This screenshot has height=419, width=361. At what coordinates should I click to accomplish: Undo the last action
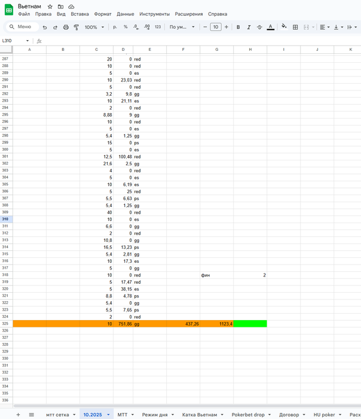point(45,27)
